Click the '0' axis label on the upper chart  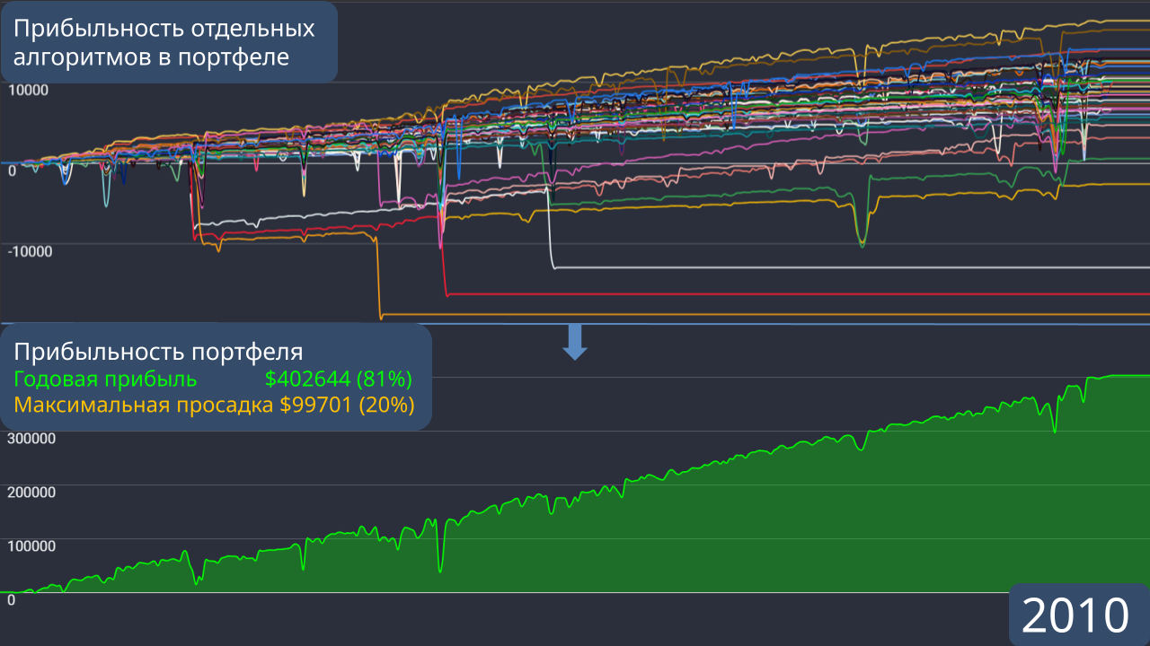[12, 170]
